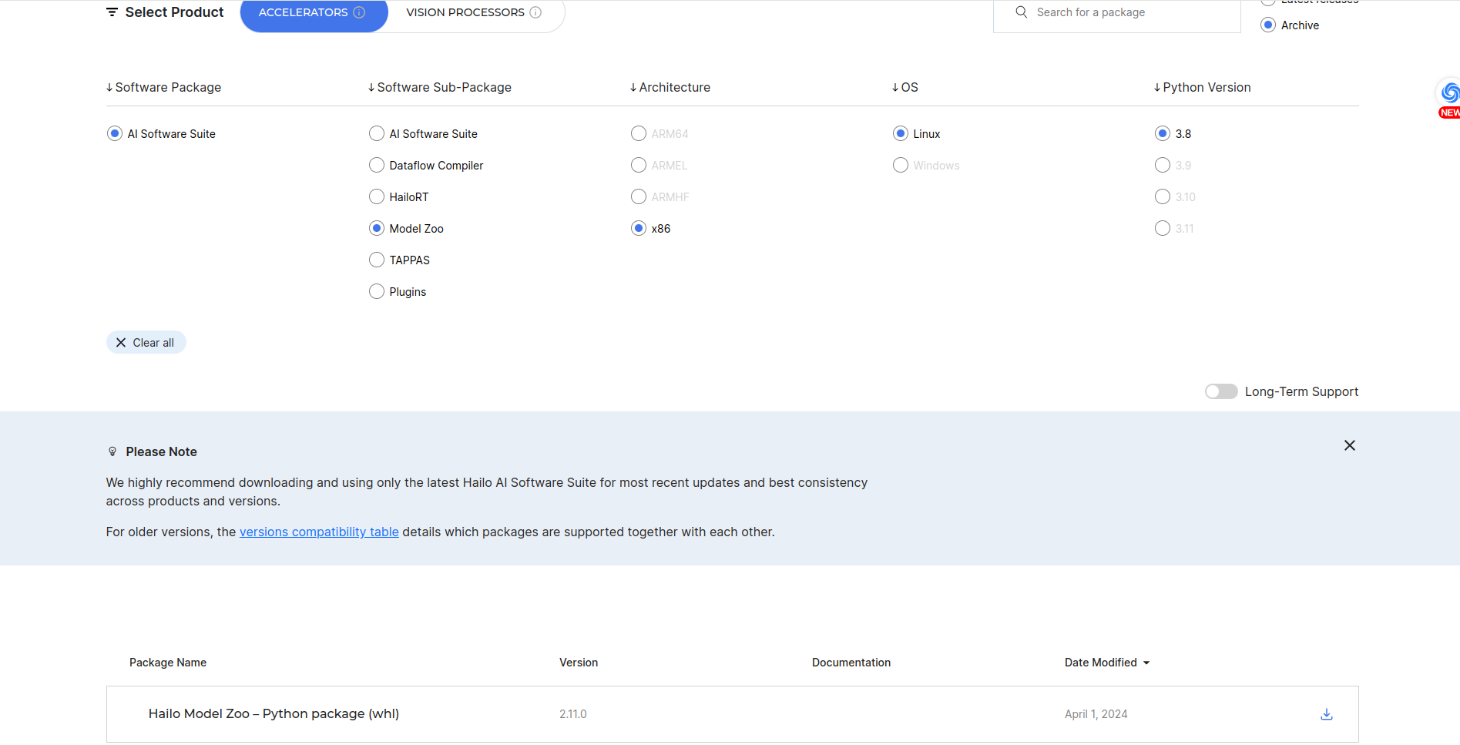Screen dimensions: 1460x745
Task: Close the Please Note banner
Action: [1349, 445]
